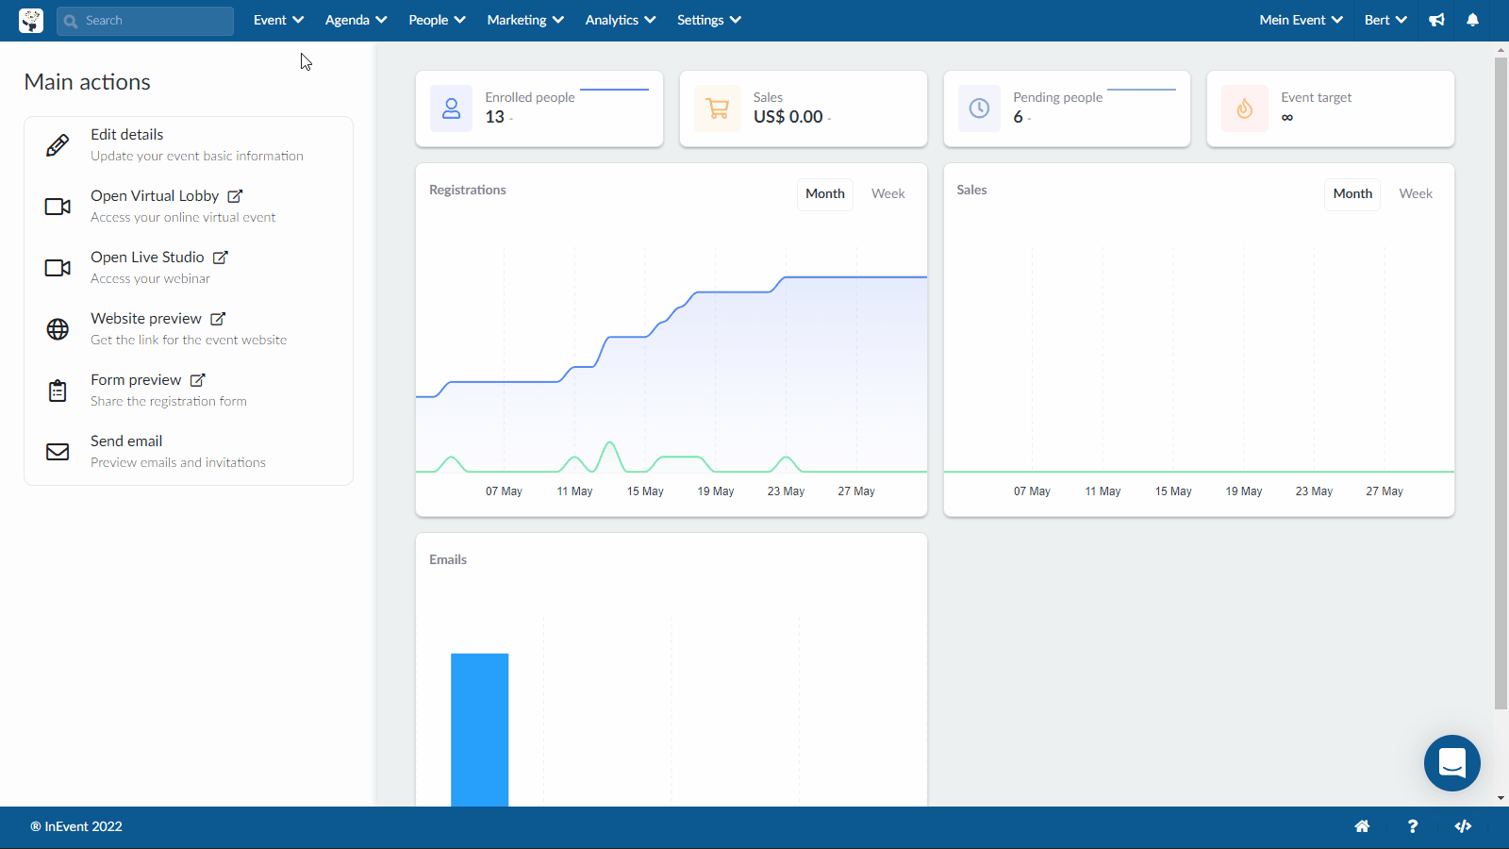Click the help question mark icon
The image size is (1509, 849).
(x=1412, y=826)
